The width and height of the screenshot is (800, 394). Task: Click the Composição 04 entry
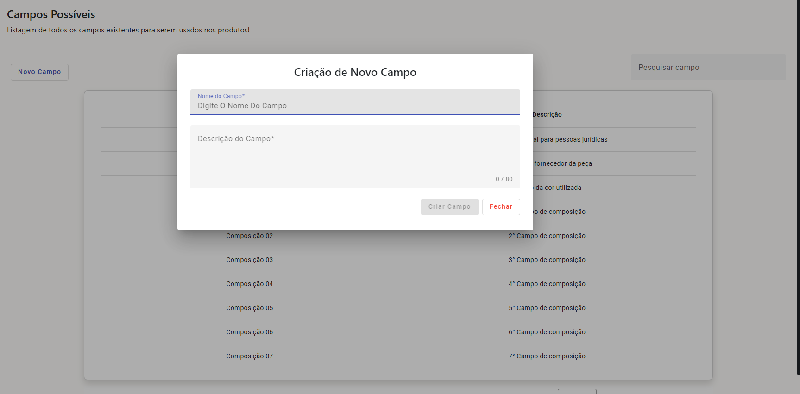coord(249,284)
